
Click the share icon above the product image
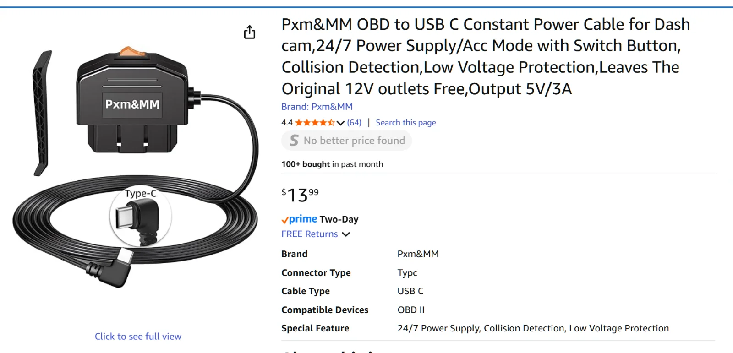coord(249,32)
